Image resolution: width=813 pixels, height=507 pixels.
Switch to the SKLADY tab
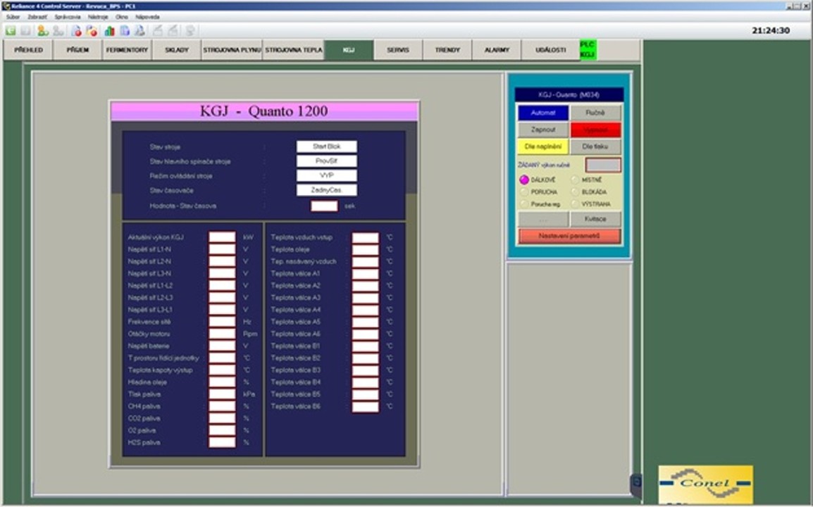[177, 50]
